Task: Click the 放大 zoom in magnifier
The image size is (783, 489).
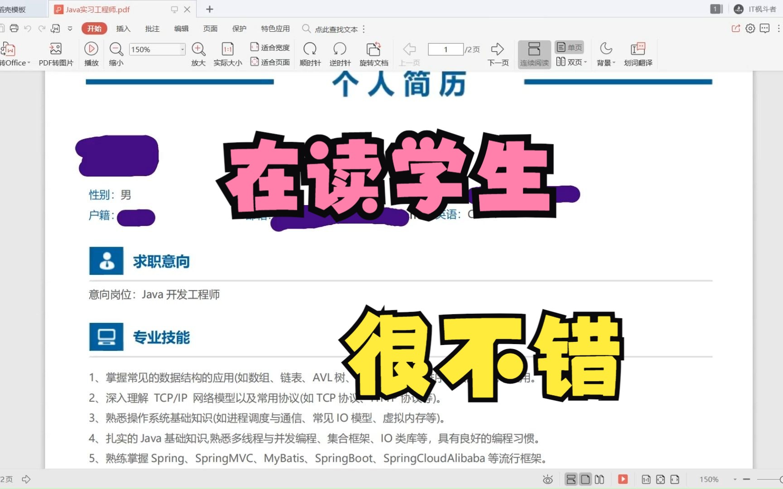Action: [198, 54]
